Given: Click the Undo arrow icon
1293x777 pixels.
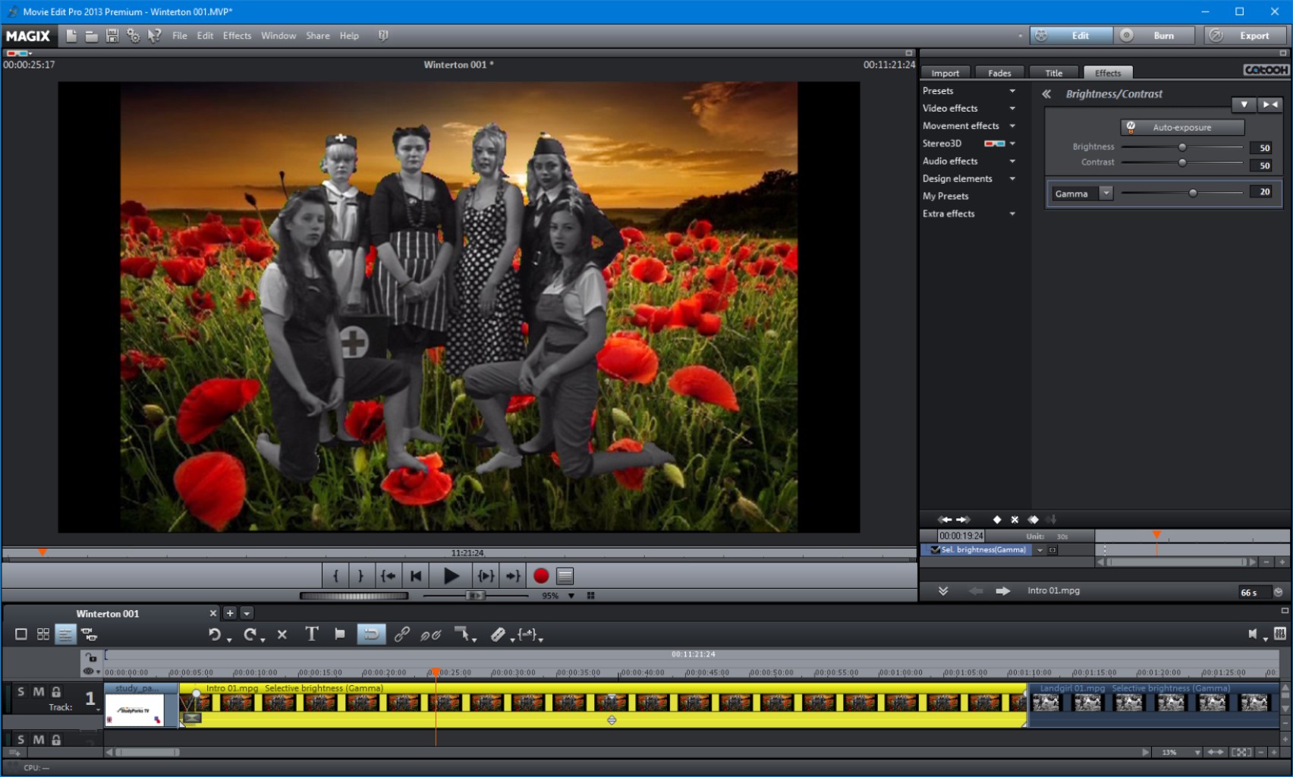Looking at the screenshot, I should click(x=215, y=635).
